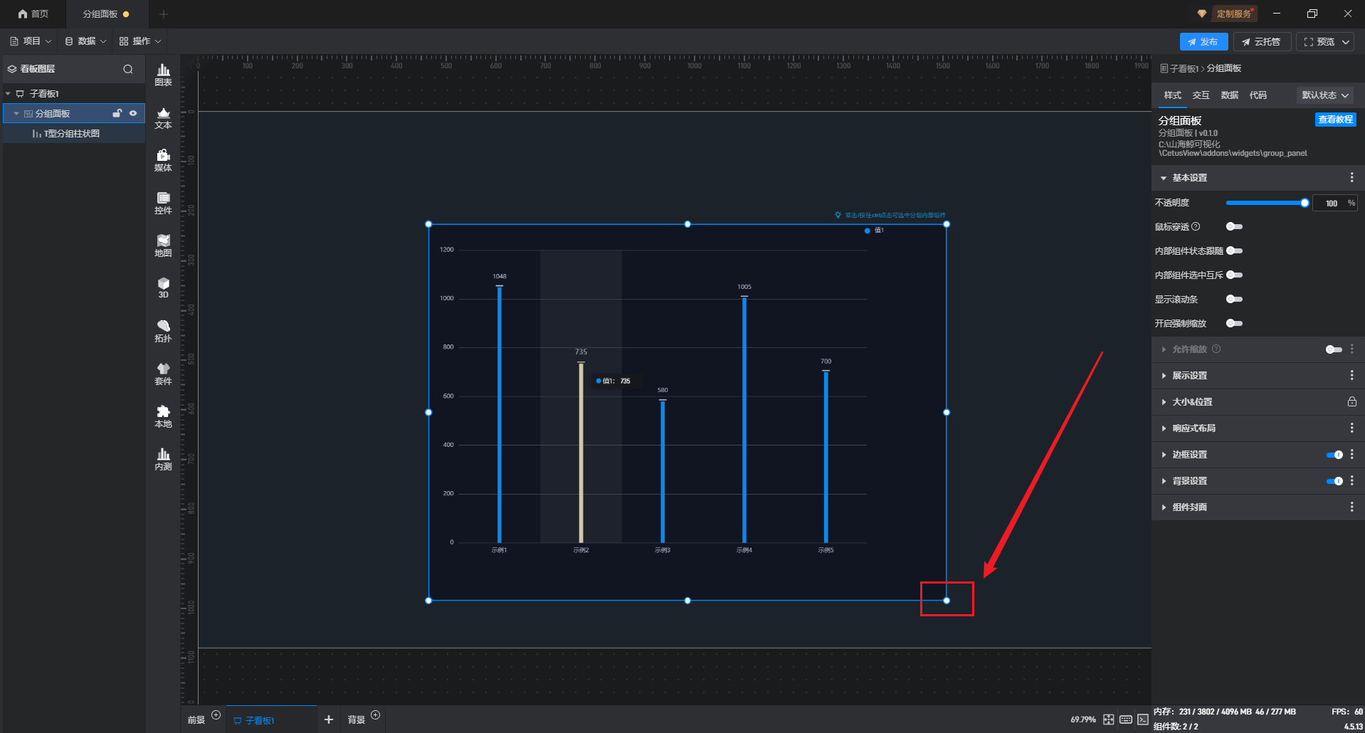Image resolution: width=1365 pixels, height=733 pixels.
Task: Click the 不透明度 opacity slider
Action: [x=1265, y=204]
